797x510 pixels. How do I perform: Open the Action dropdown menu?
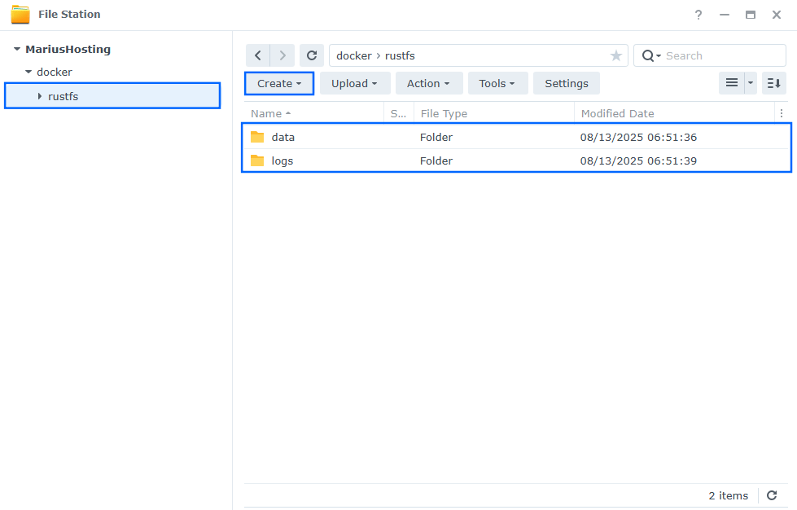428,83
